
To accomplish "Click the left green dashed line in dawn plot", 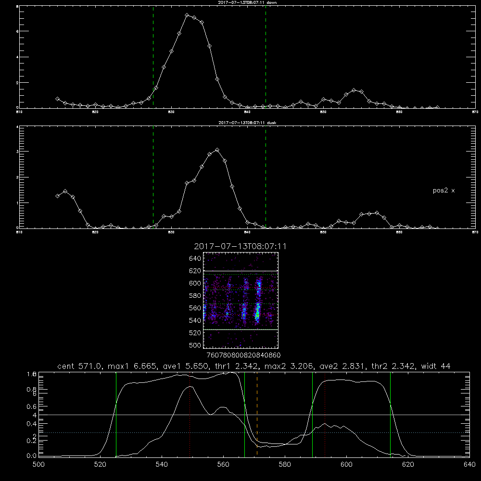I will tap(153, 57).
